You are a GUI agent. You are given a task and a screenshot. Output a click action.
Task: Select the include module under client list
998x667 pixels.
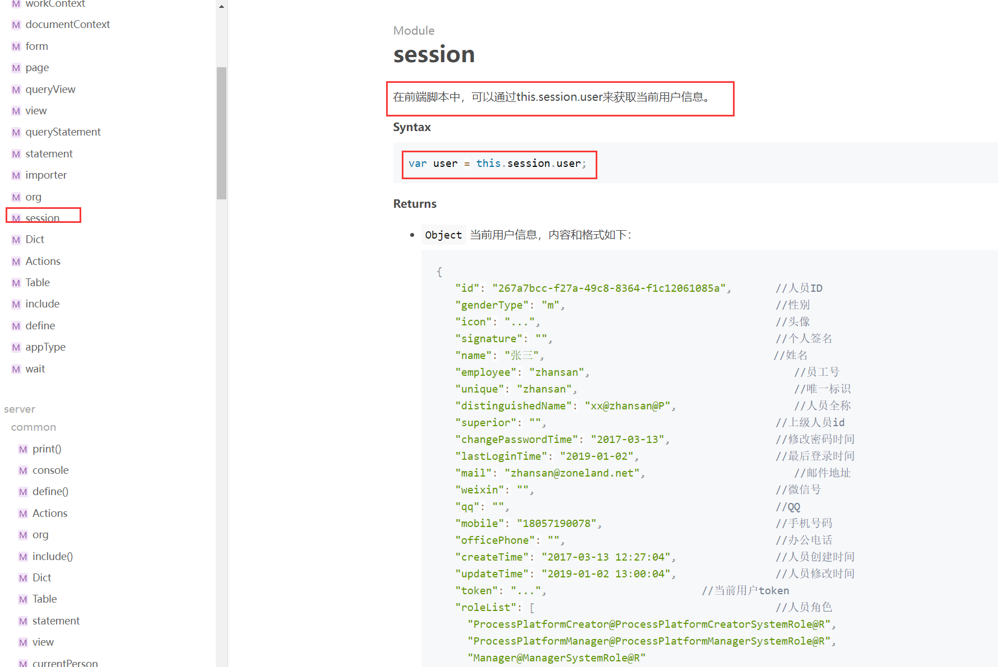point(42,304)
